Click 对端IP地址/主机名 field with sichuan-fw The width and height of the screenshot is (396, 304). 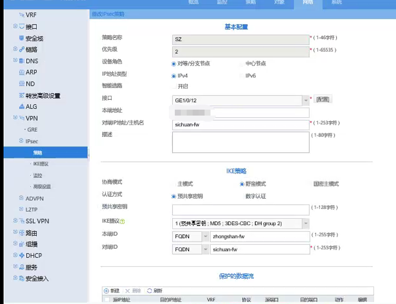[241, 125]
